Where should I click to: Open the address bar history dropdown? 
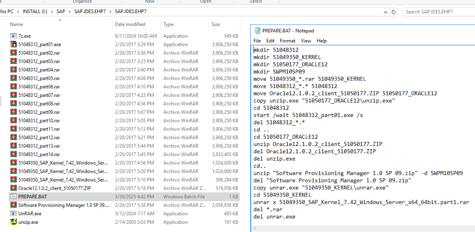pos(385,12)
